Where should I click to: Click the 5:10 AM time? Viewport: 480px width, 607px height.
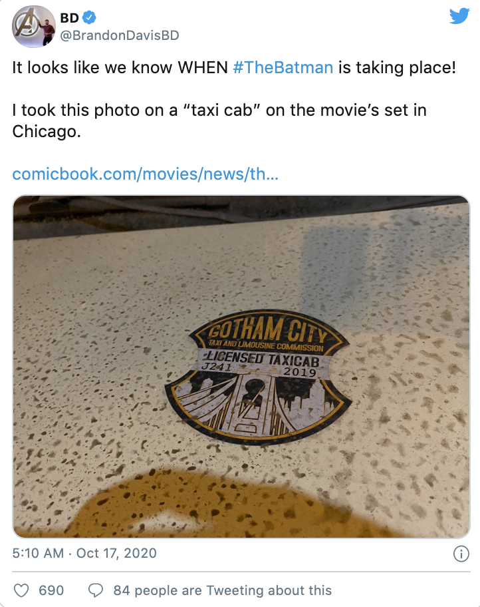coord(38,553)
